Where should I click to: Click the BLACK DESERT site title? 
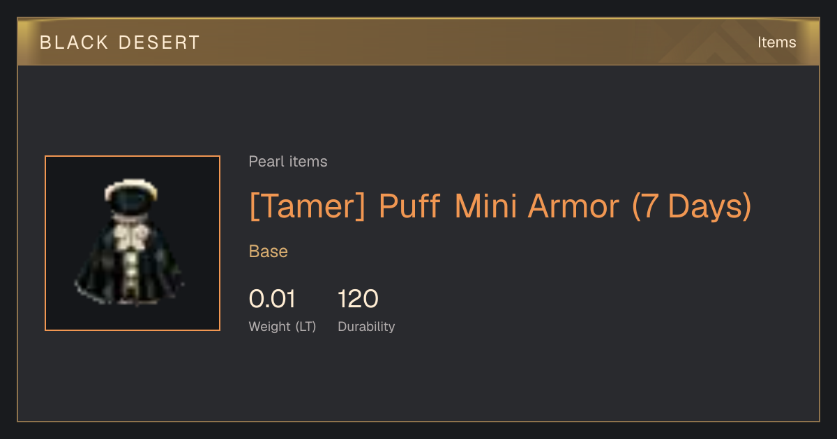(120, 43)
